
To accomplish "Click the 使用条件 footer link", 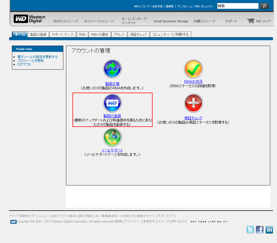I will pyautogui.click(x=149, y=221).
